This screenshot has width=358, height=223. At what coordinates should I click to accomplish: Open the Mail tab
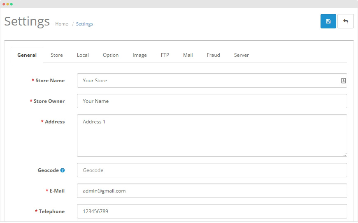point(188,55)
